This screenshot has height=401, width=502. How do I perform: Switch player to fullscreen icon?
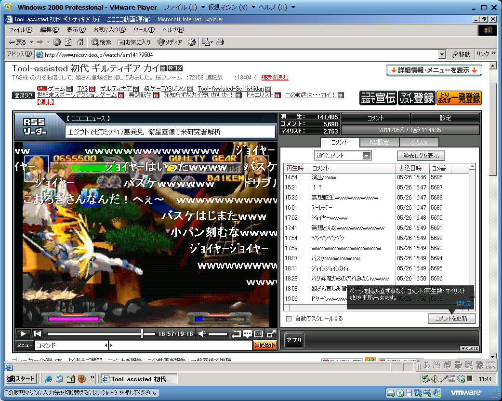pos(271,334)
